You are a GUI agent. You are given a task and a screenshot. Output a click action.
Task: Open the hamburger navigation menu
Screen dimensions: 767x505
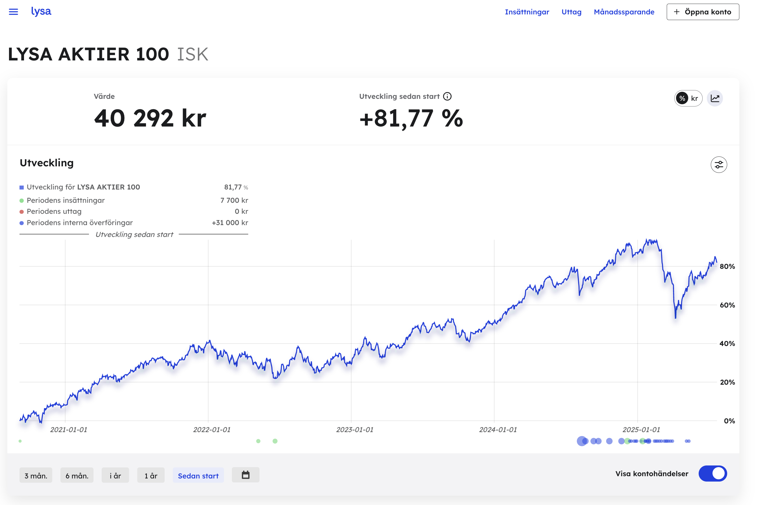[x=13, y=12]
